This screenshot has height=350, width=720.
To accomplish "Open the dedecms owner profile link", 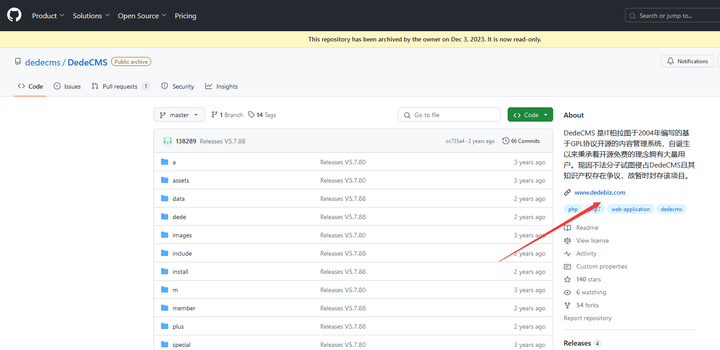I will click(x=43, y=62).
